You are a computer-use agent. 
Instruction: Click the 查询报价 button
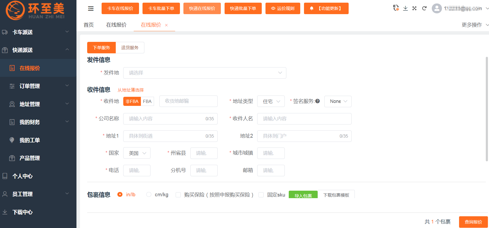click(x=473, y=222)
